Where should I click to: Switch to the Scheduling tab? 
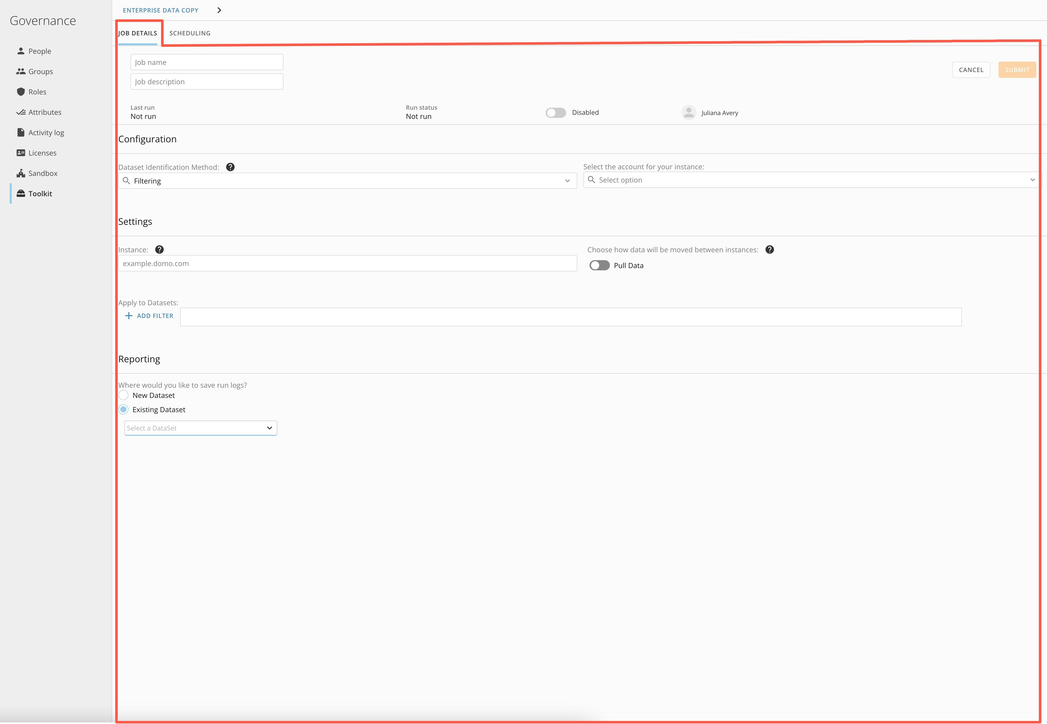pos(190,33)
